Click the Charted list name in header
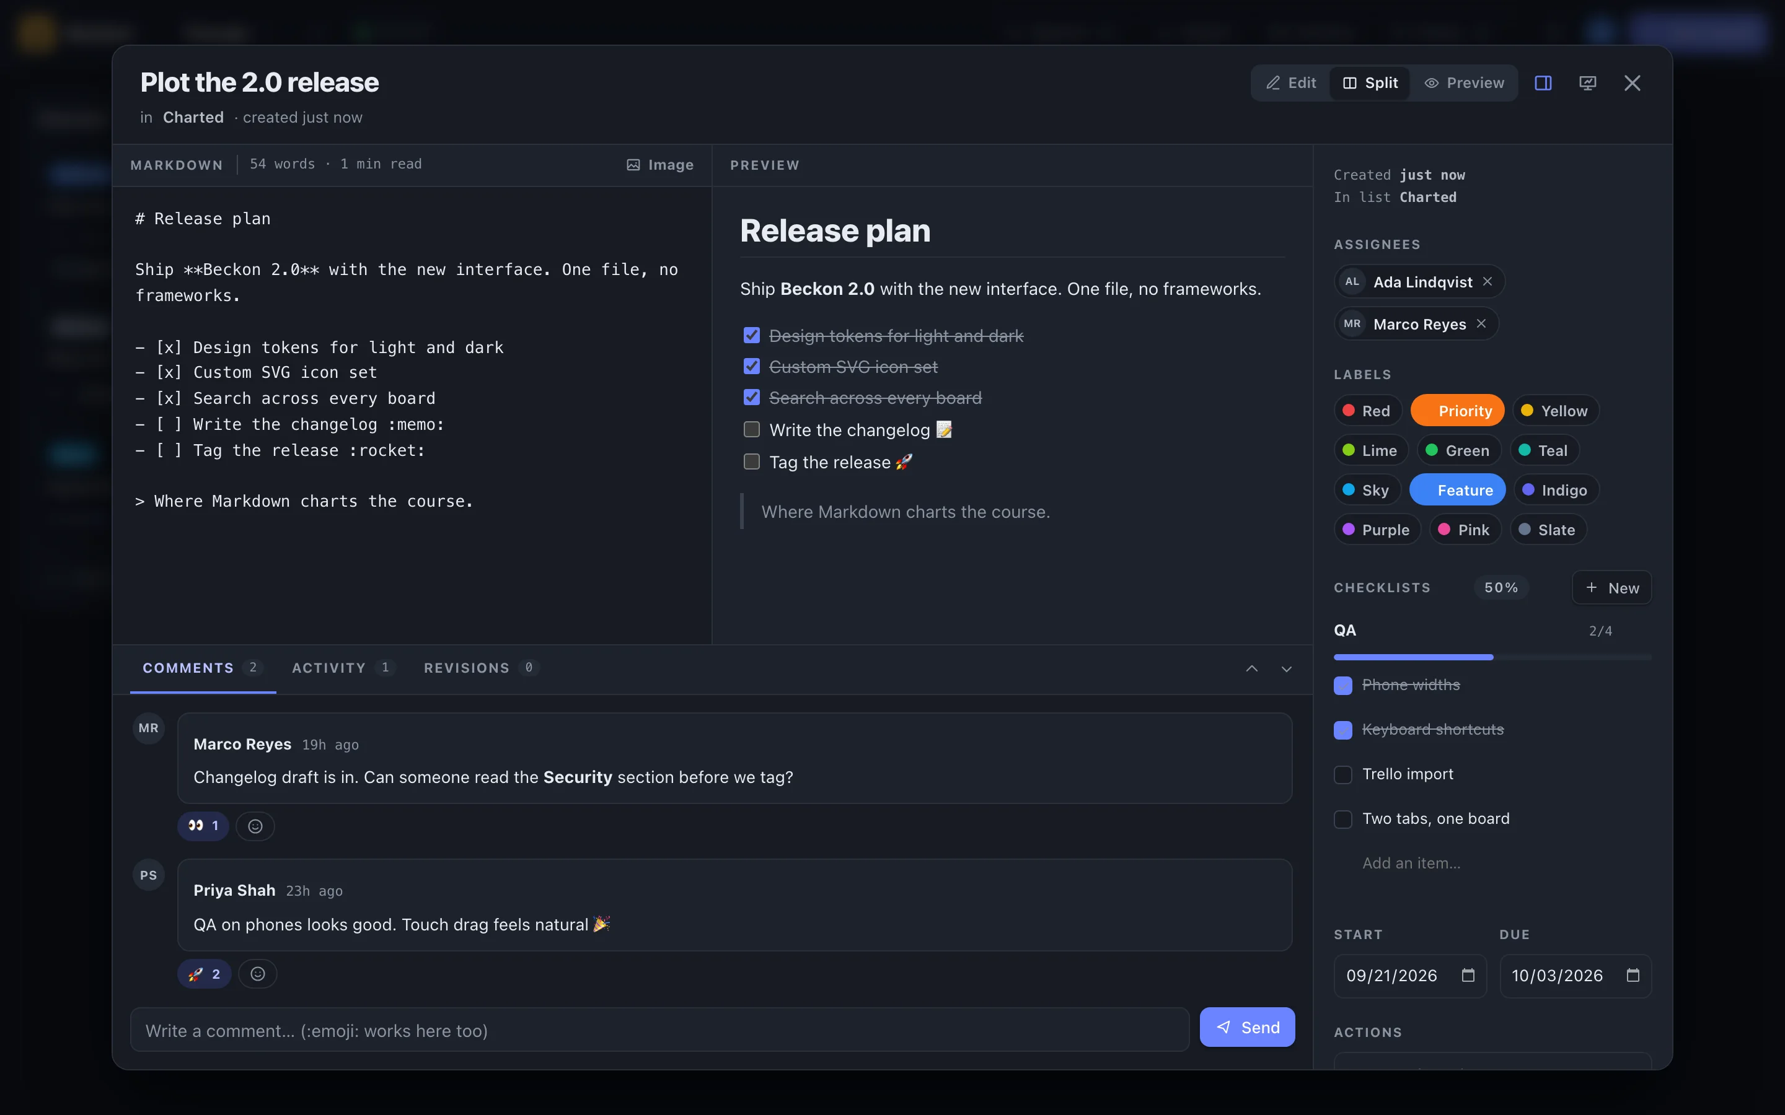 pos(193,118)
